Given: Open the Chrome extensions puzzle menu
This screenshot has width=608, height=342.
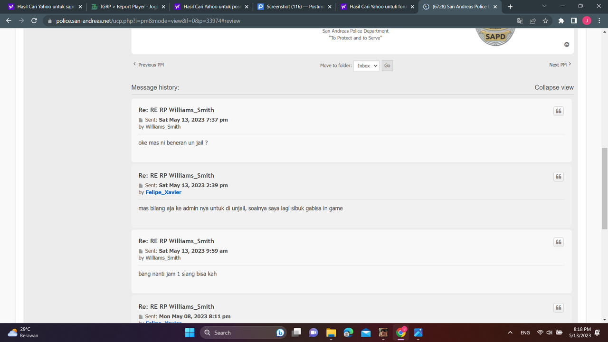Looking at the screenshot, I should pyautogui.click(x=561, y=21).
